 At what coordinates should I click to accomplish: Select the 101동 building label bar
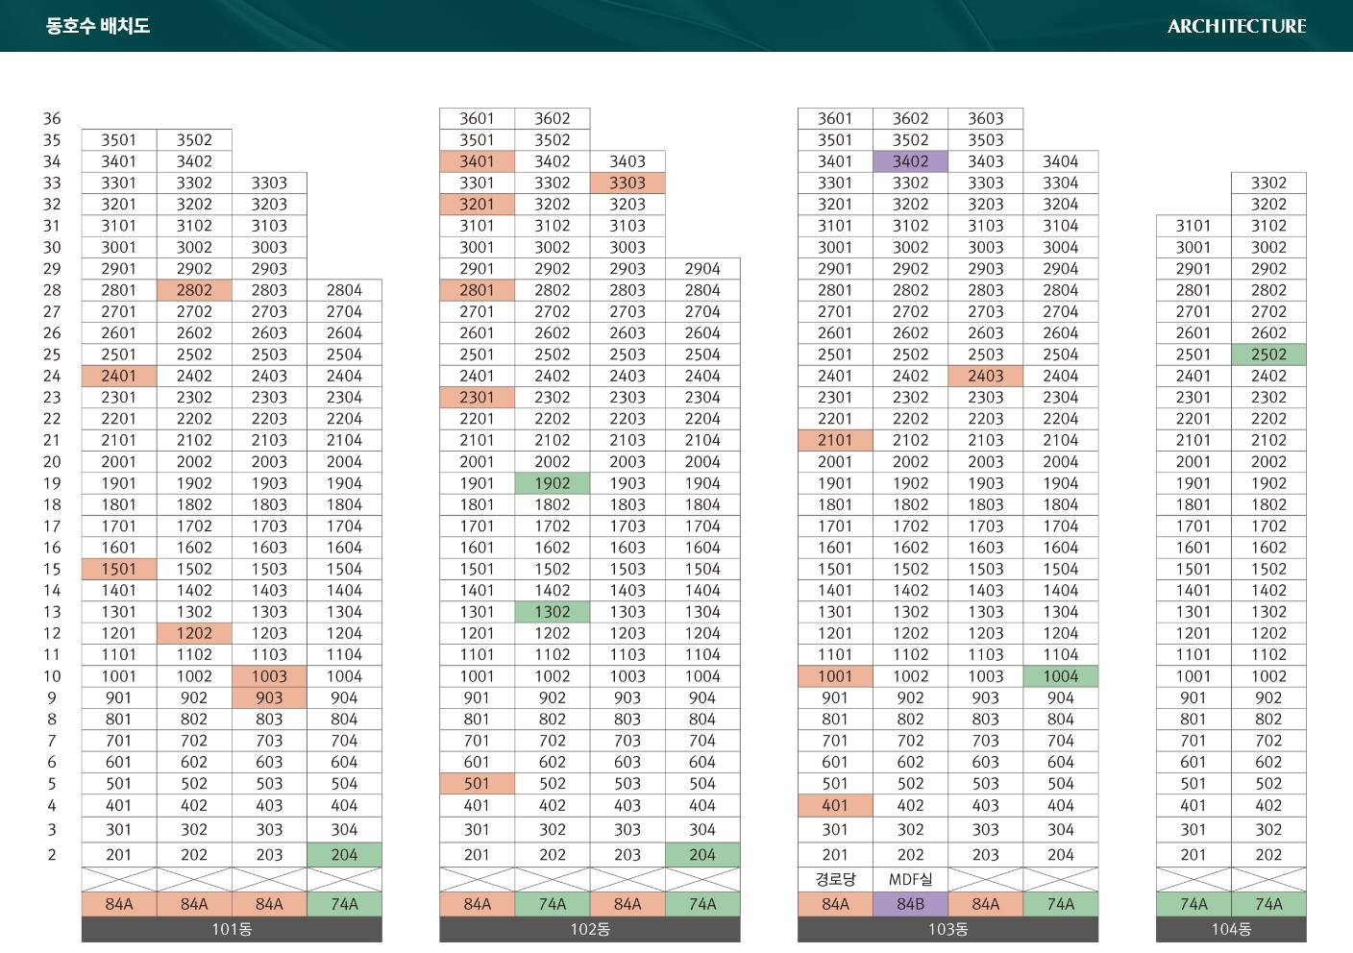tap(232, 929)
